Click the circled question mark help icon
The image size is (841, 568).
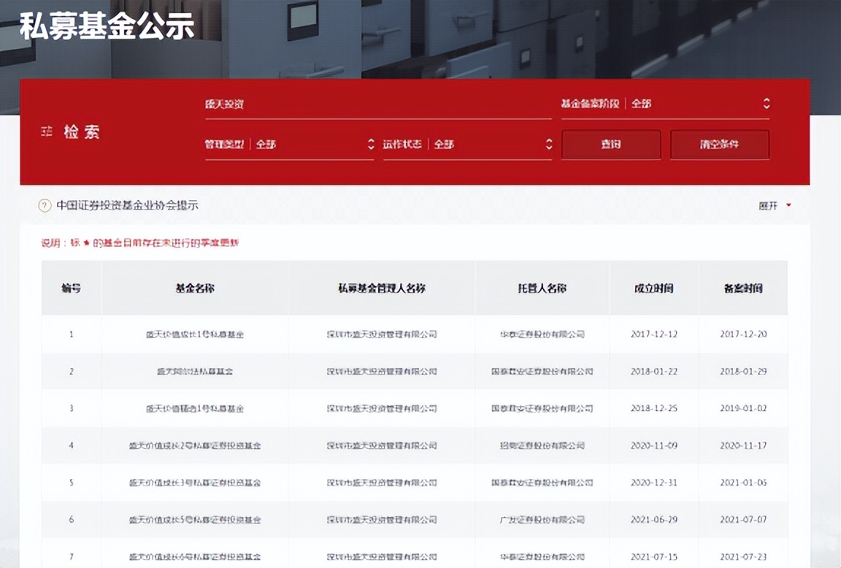pos(42,205)
